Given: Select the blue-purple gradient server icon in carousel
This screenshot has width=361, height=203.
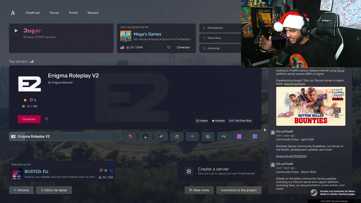Looking at the screenshot, I should coord(255,136).
